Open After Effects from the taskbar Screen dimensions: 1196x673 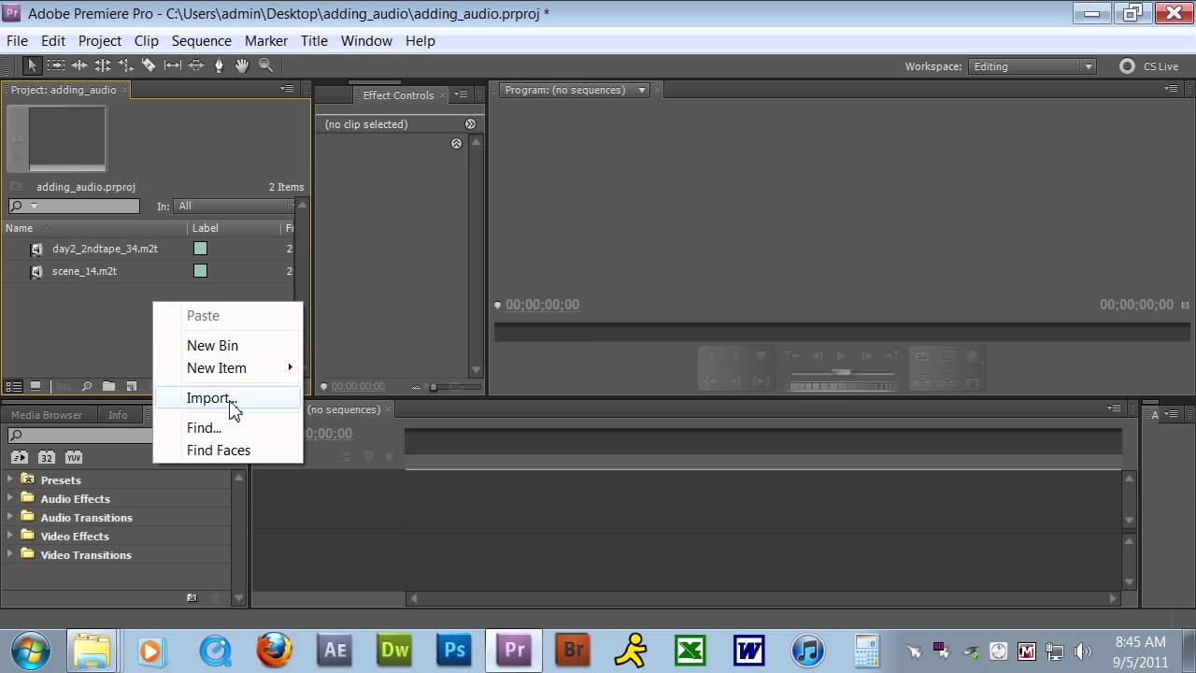click(335, 651)
